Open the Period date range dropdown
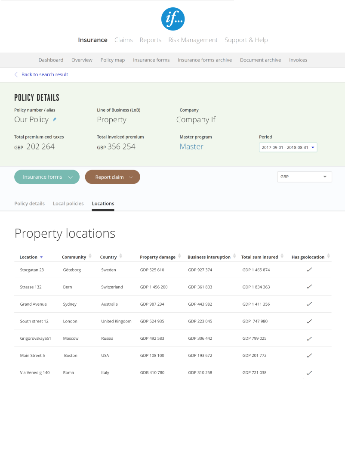345x459 pixels. [288, 147]
